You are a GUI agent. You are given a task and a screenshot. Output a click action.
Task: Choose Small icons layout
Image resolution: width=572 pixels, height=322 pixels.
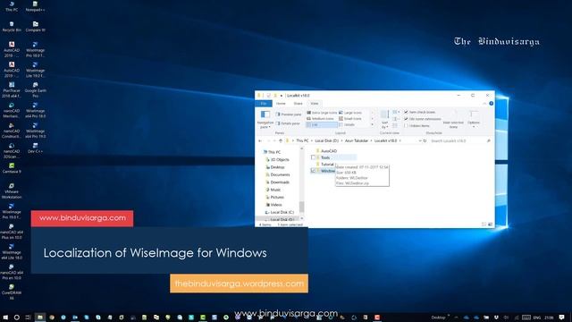tap(350, 119)
